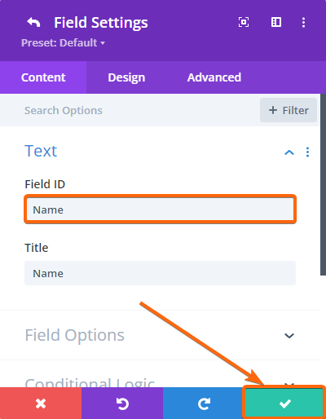326x419 pixels.
Task: Click into the Field ID input
Action: (x=160, y=209)
